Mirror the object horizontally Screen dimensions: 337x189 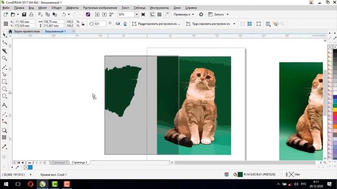click(x=118, y=24)
